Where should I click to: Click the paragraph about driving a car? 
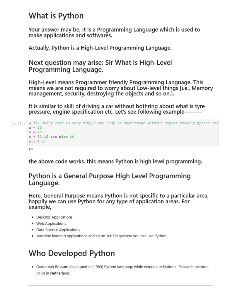click(x=116, y=109)
